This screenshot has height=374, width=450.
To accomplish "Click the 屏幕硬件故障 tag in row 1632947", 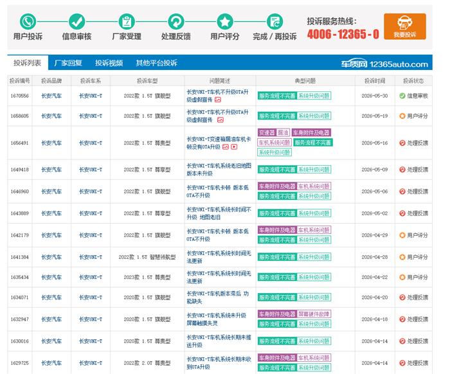I will [314, 314].
